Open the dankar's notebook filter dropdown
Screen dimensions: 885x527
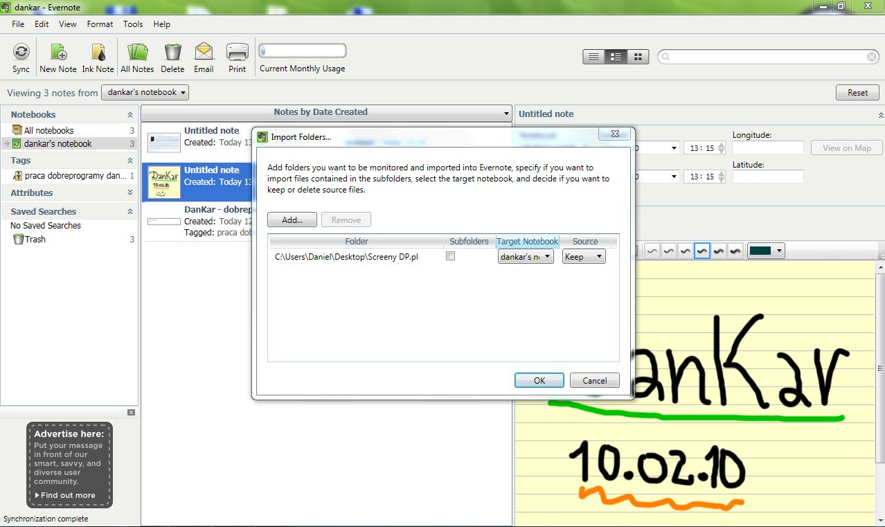145,92
